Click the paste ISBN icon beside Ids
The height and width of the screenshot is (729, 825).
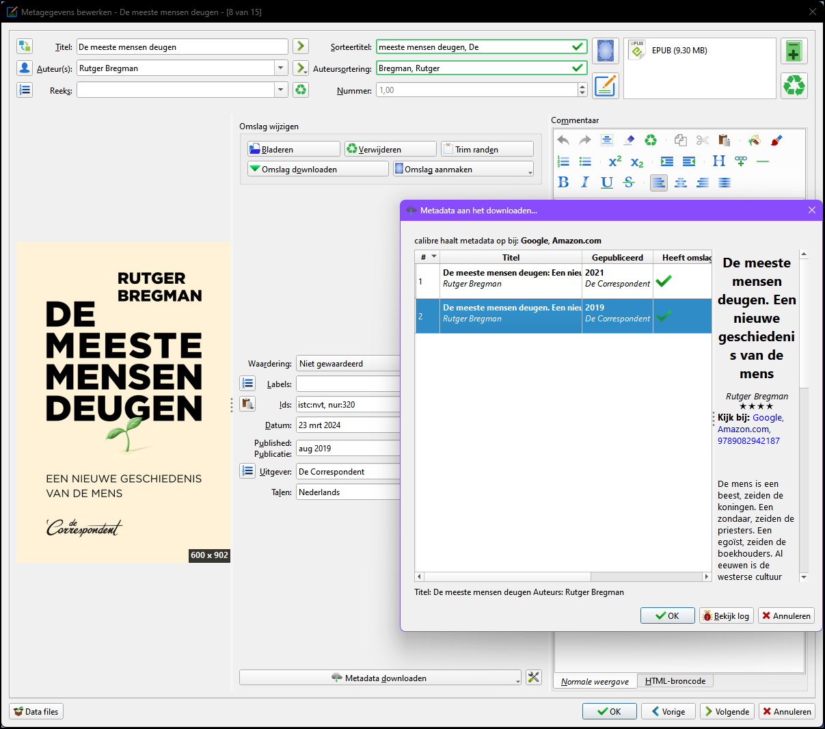tap(247, 403)
